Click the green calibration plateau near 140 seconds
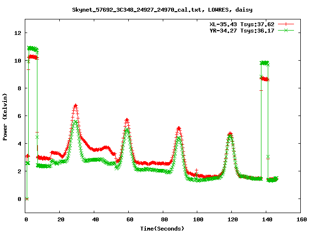The image size is (311, 233). pyautogui.click(x=264, y=63)
